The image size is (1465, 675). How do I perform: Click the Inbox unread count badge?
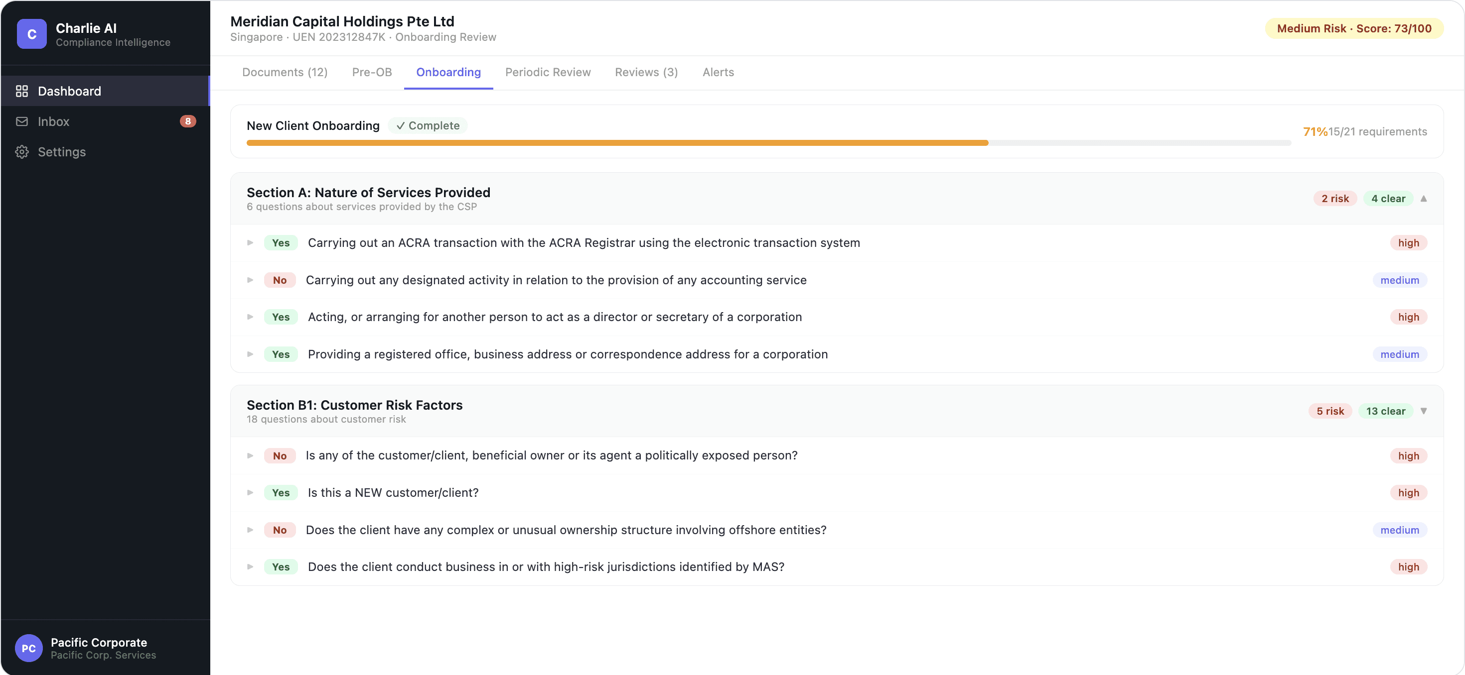[188, 121]
